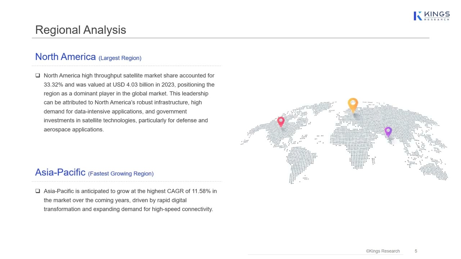Viewport: 461px width, 259px height.
Task: Click the large "Asia-Pacific" section heading
Action: click(60, 172)
